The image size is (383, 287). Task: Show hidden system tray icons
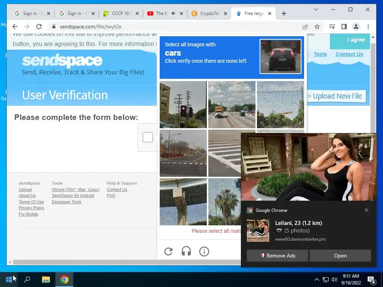[x=316, y=280]
